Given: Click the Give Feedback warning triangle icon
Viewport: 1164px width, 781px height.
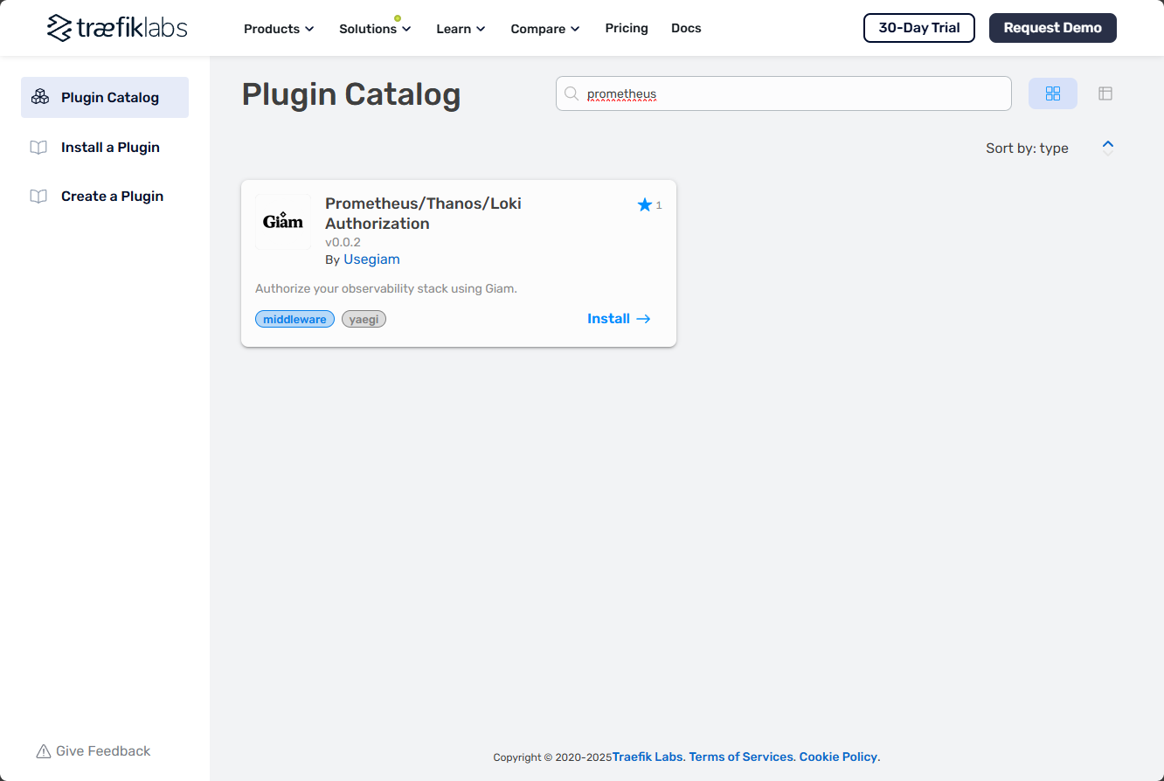Looking at the screenshot, I should click(x=43, y=751).
